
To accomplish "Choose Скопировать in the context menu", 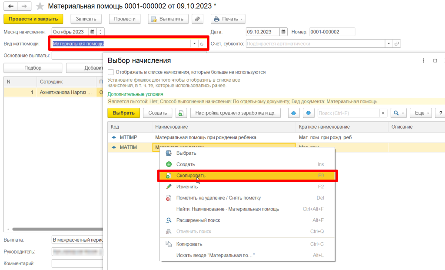I will pyautogui.click(x=191, y=176).
